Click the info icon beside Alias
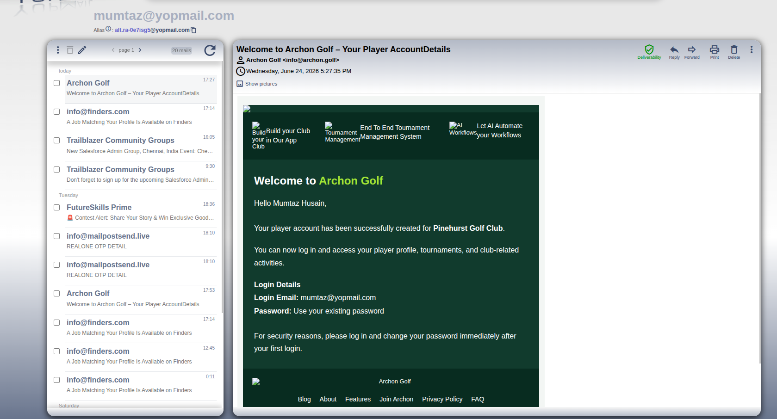This screenshot has width=777, height=419. click(108, 29)
